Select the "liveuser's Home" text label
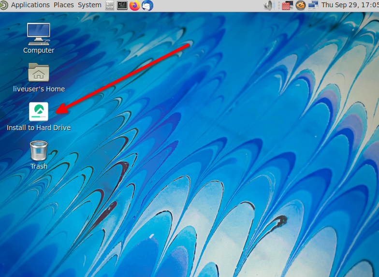 pyautogui.click(x=39, y=89)
